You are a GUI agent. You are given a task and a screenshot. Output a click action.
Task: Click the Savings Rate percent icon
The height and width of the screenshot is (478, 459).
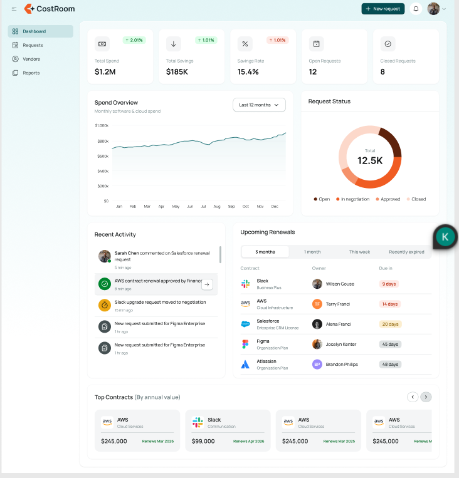(245, 44)
